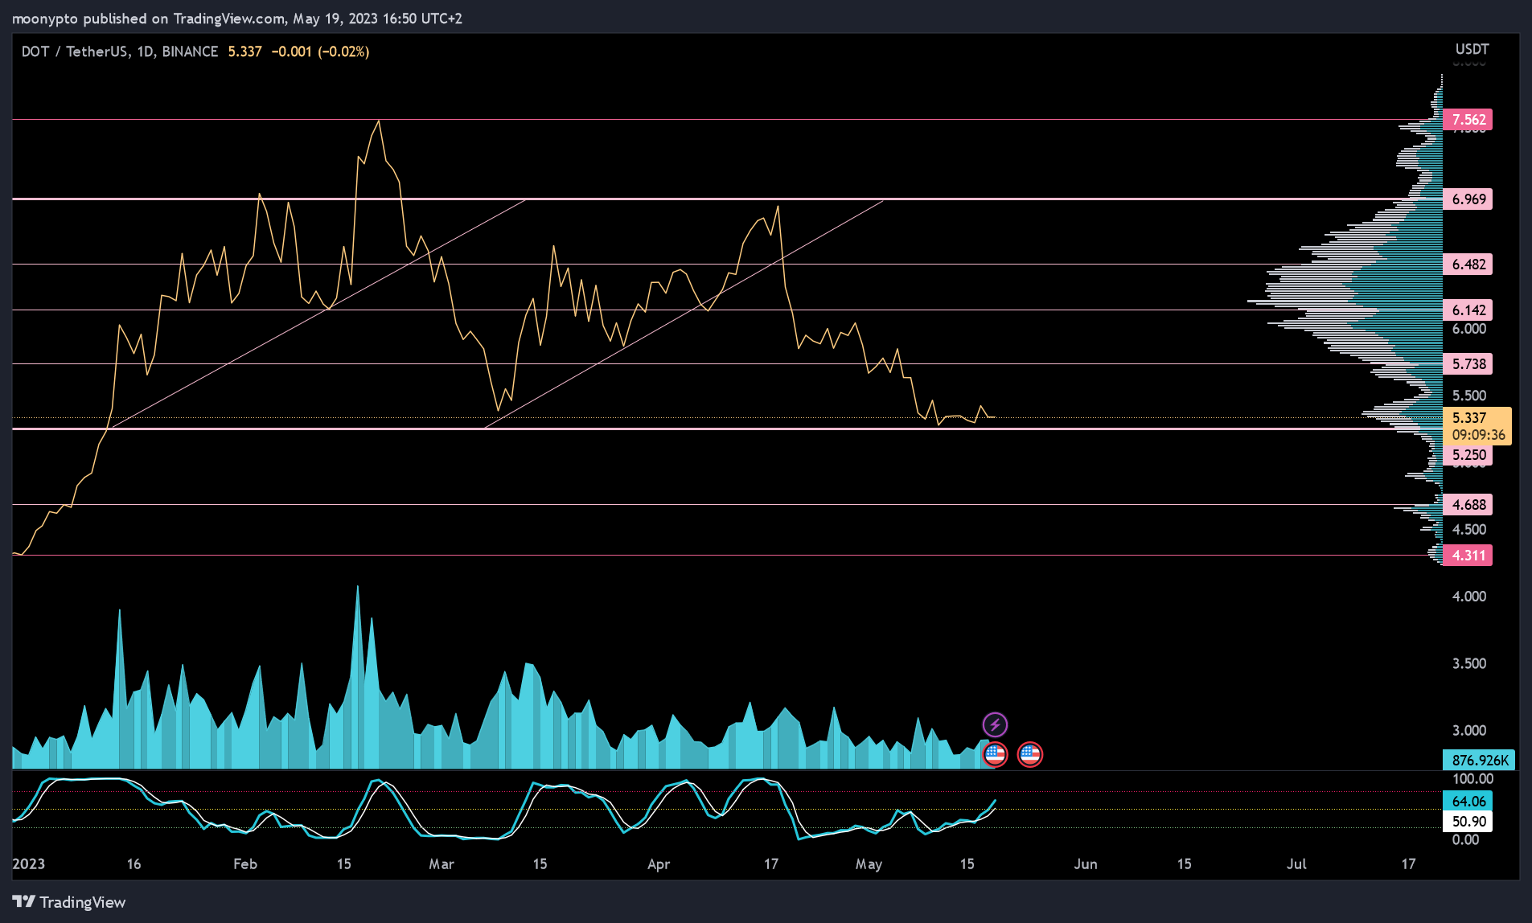Click the 3.500 price scale tick

tap(1468, 664)
